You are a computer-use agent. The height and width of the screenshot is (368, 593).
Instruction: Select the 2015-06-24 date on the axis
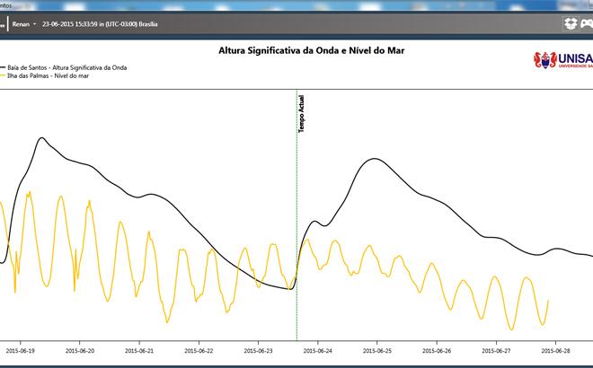[x=318, y=352]
